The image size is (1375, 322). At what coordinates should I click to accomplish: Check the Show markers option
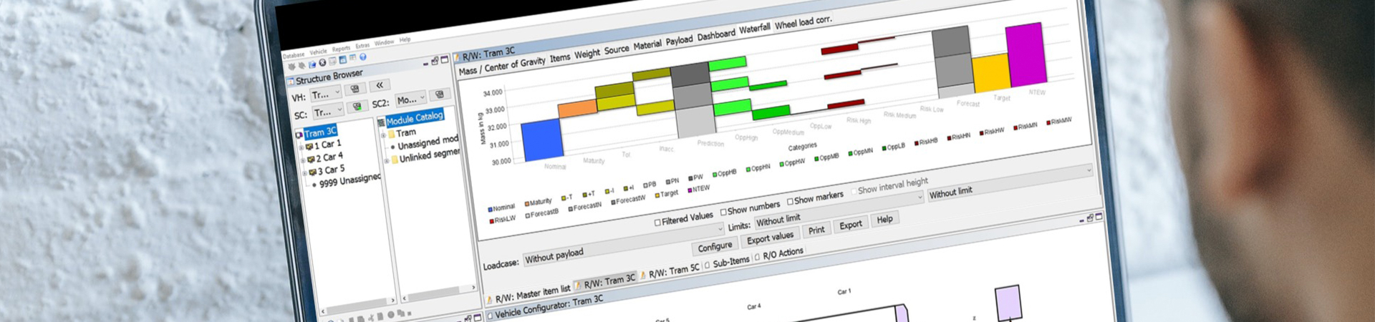click(x=791, y=202)
